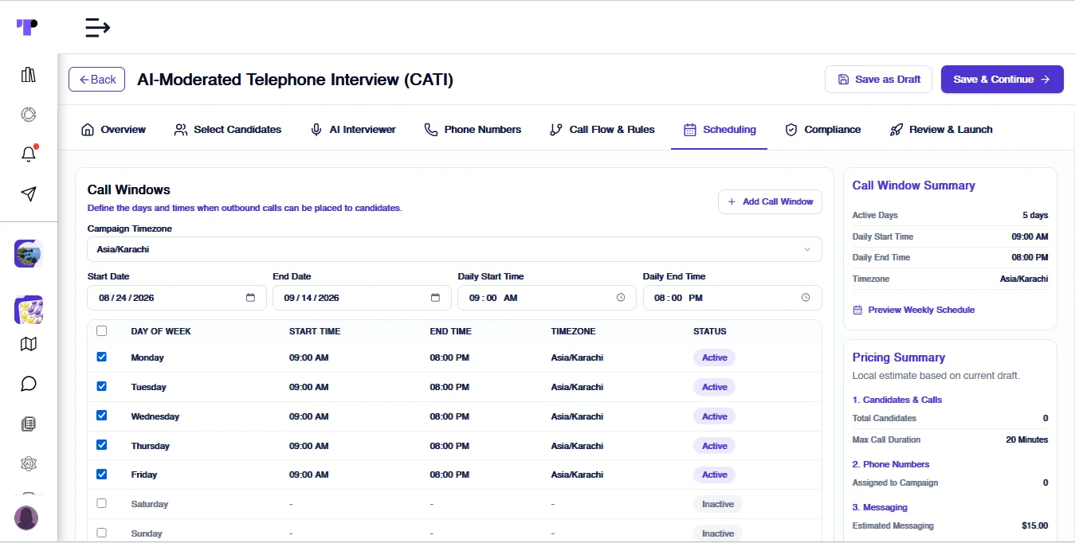
Task: Open the library books sidebar icon
Action: click(29, 75)
